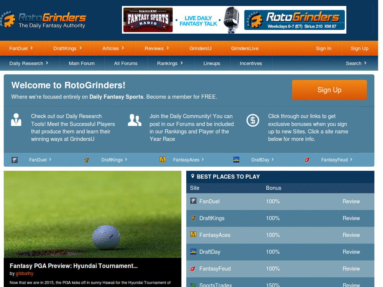Image resolution: width=383 pixels, height=287 pixels.
Task: Click the businessman icon beside Daily Research text
Action: (16, 120)
